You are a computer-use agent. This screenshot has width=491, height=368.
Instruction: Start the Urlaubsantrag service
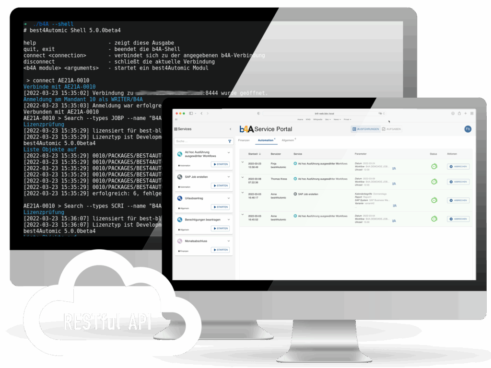click(221, 207)
